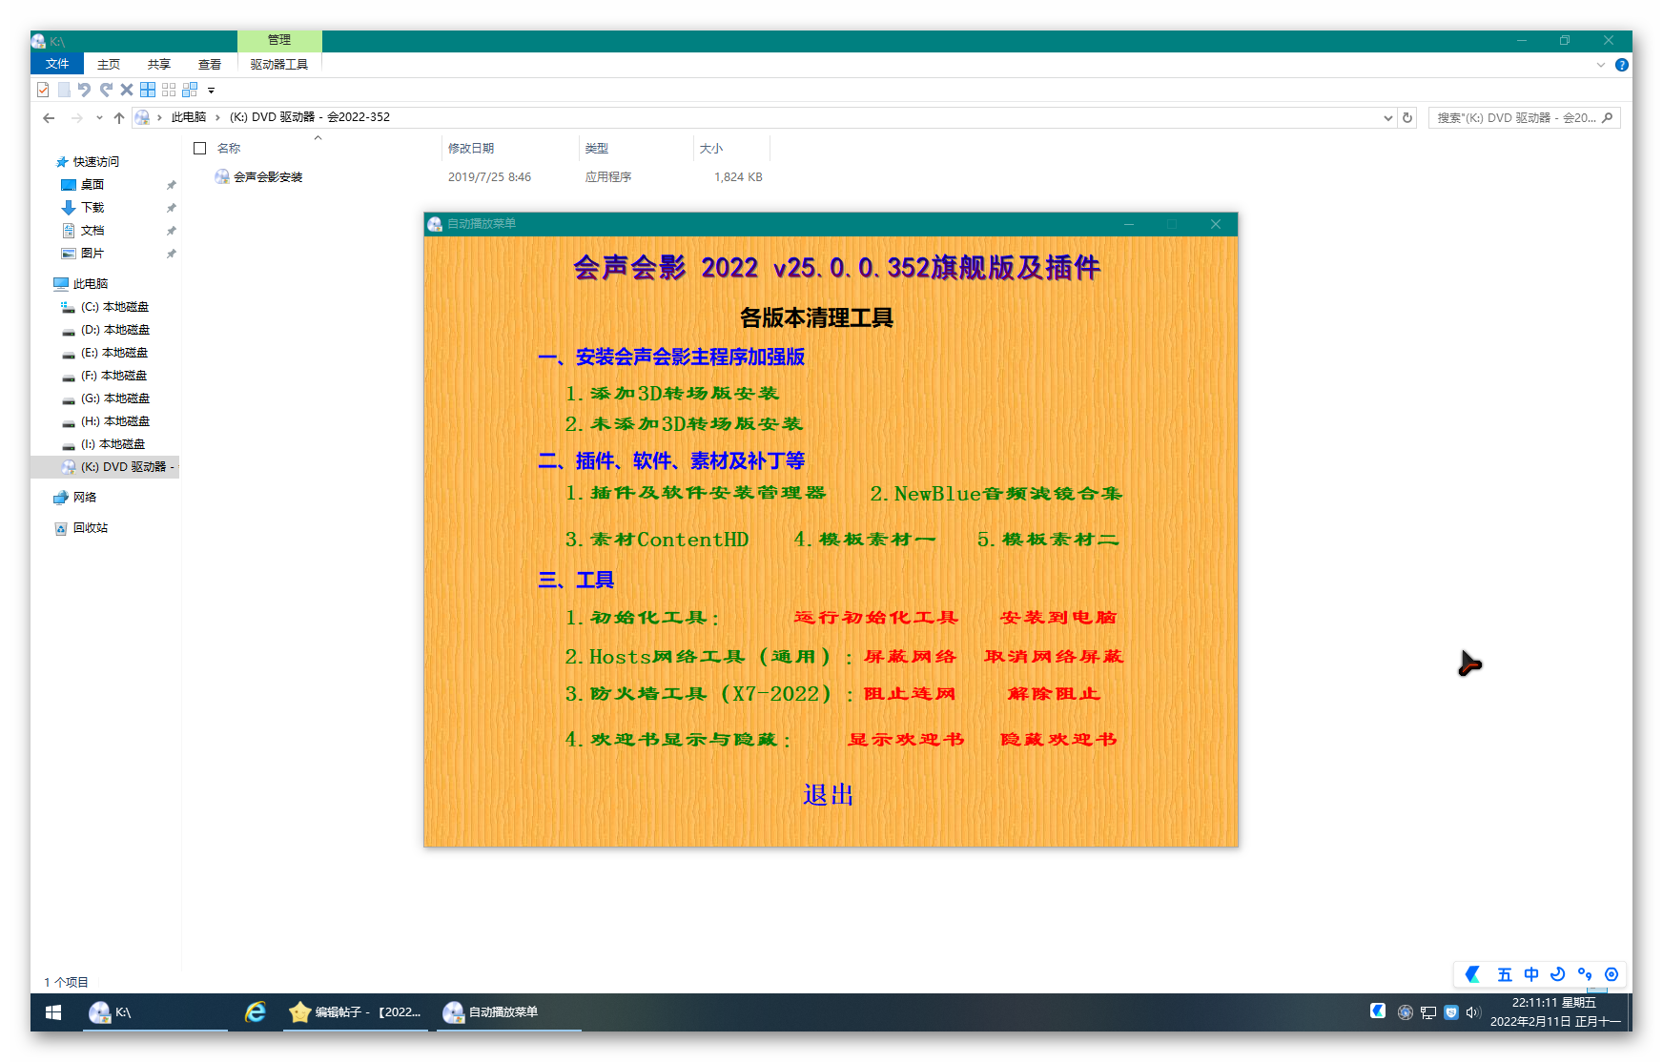Screen dimensions: 1663x1062
Task: Expand the chevron after 此电脑 in the breadcrumb
Action: 217,117
